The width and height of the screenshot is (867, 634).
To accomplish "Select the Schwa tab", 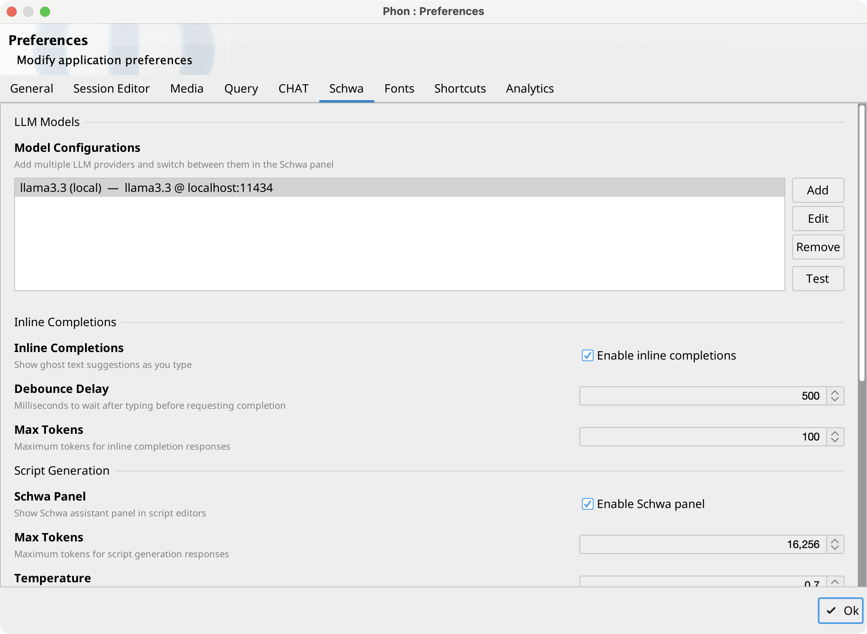I will 346,88.
